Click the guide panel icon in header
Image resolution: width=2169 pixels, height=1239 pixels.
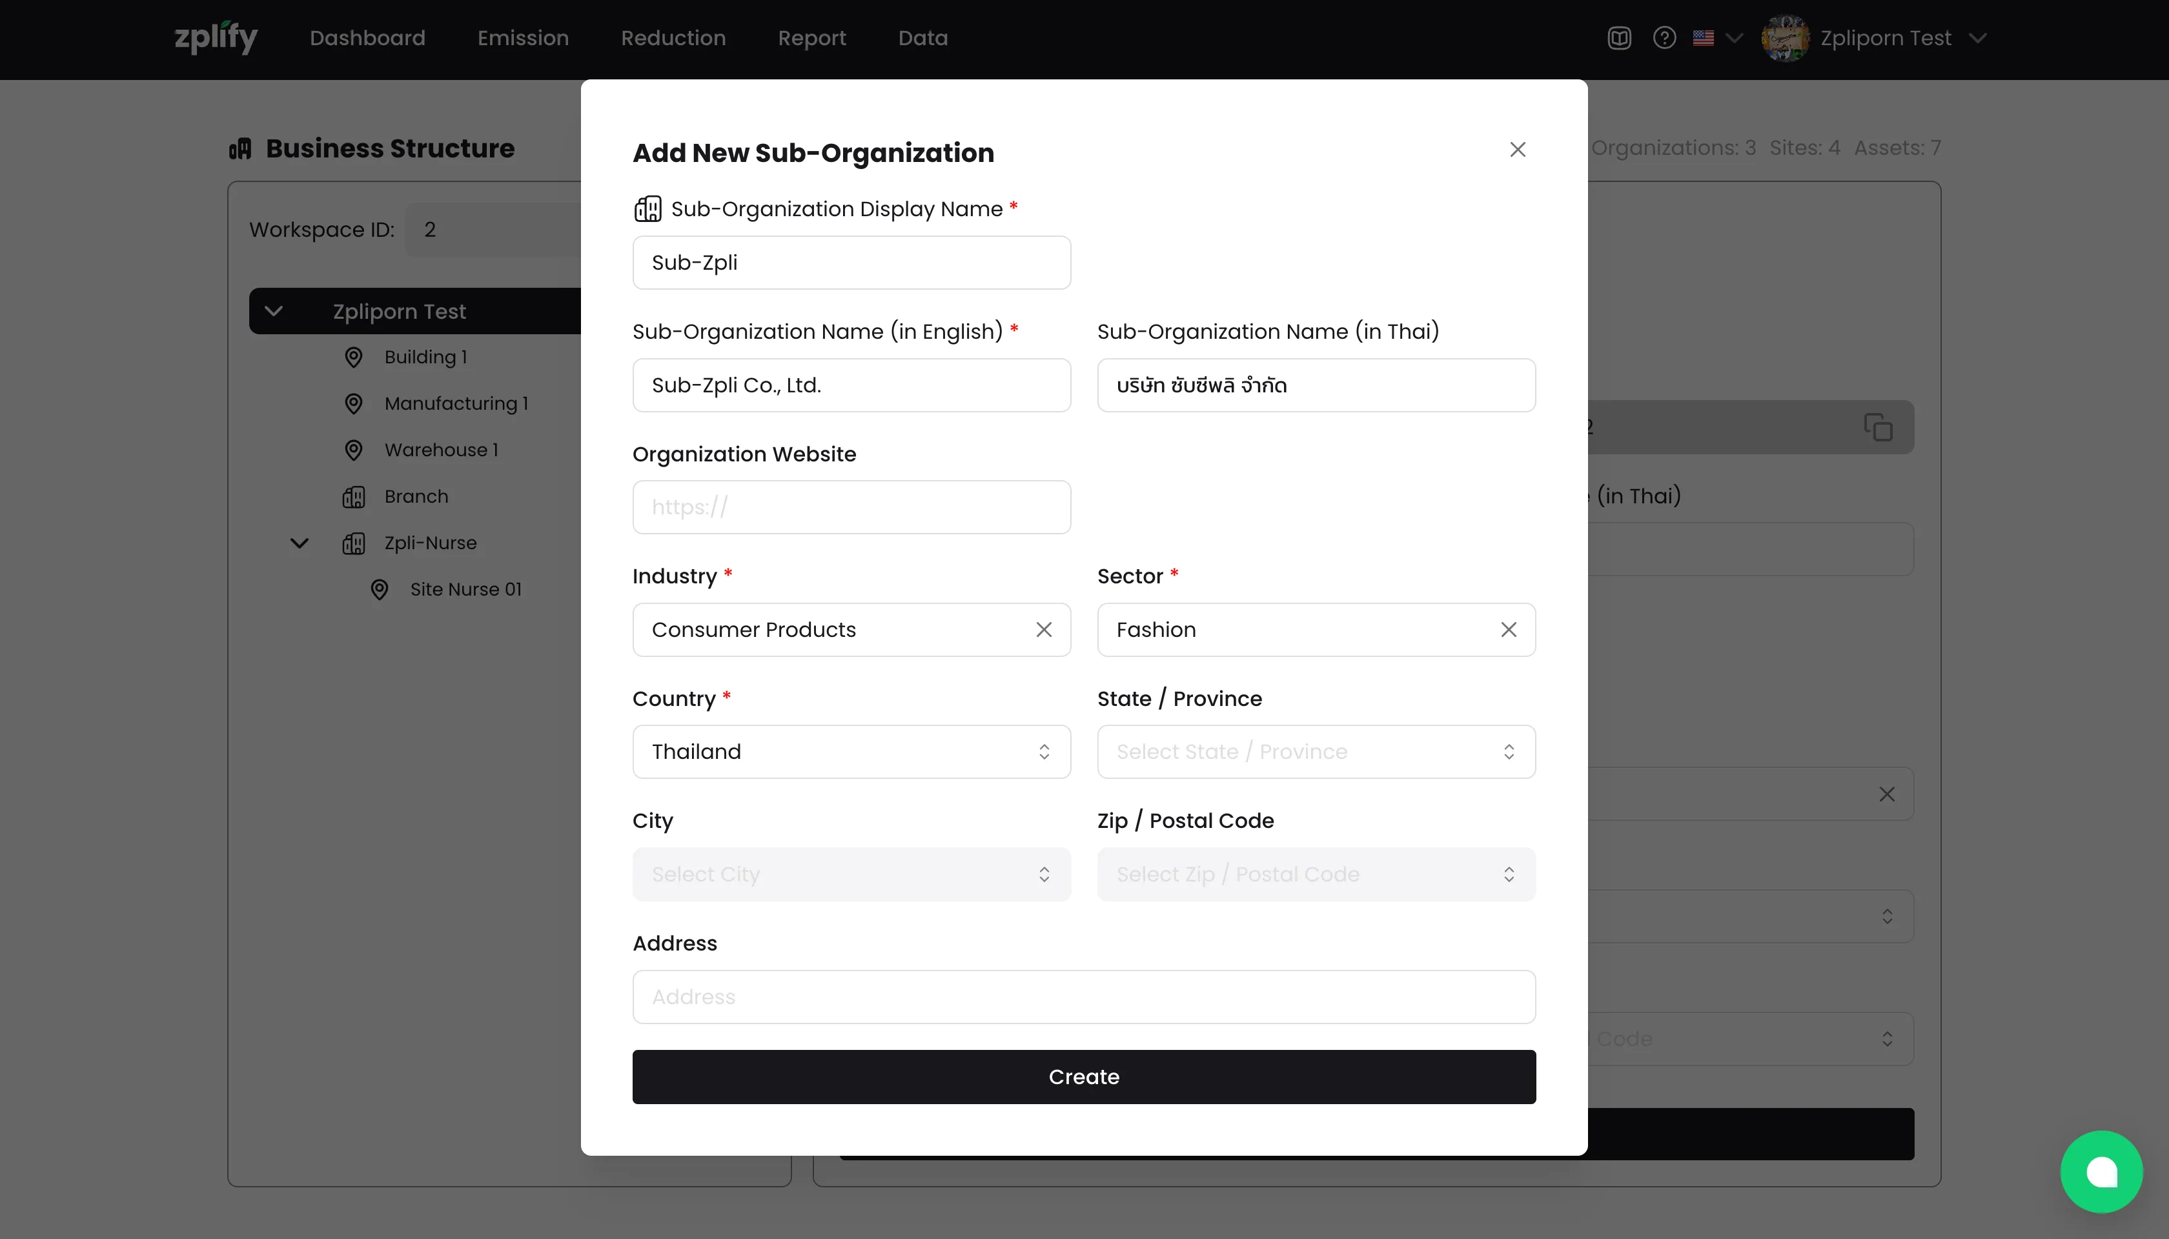1619,38
